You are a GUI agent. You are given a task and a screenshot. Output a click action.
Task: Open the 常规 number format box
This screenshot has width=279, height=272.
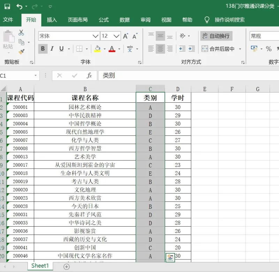pyautogui.click(x=264, y=36)
